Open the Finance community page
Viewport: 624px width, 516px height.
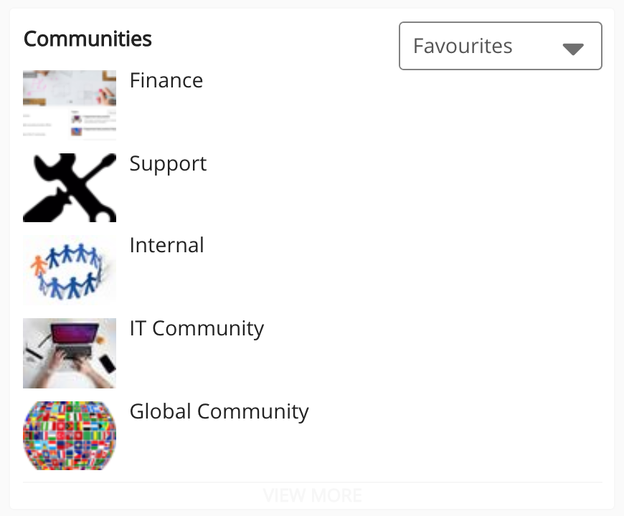[x=166, y=81]
